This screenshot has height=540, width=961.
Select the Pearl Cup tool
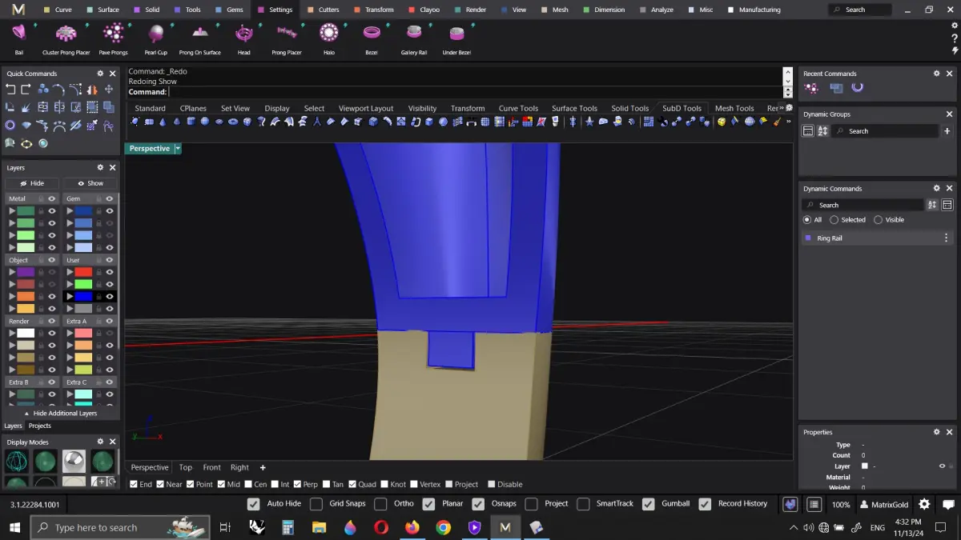[156, 34]
